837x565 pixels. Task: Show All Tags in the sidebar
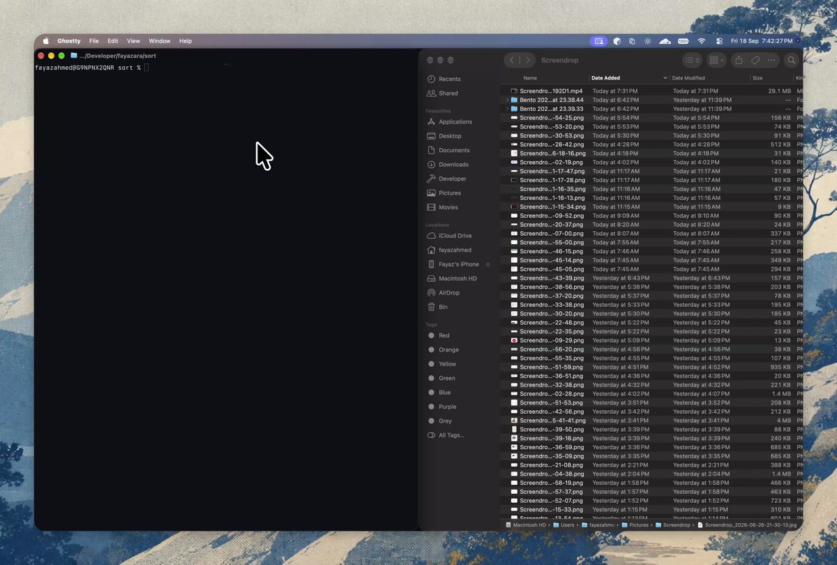[445, 435]
